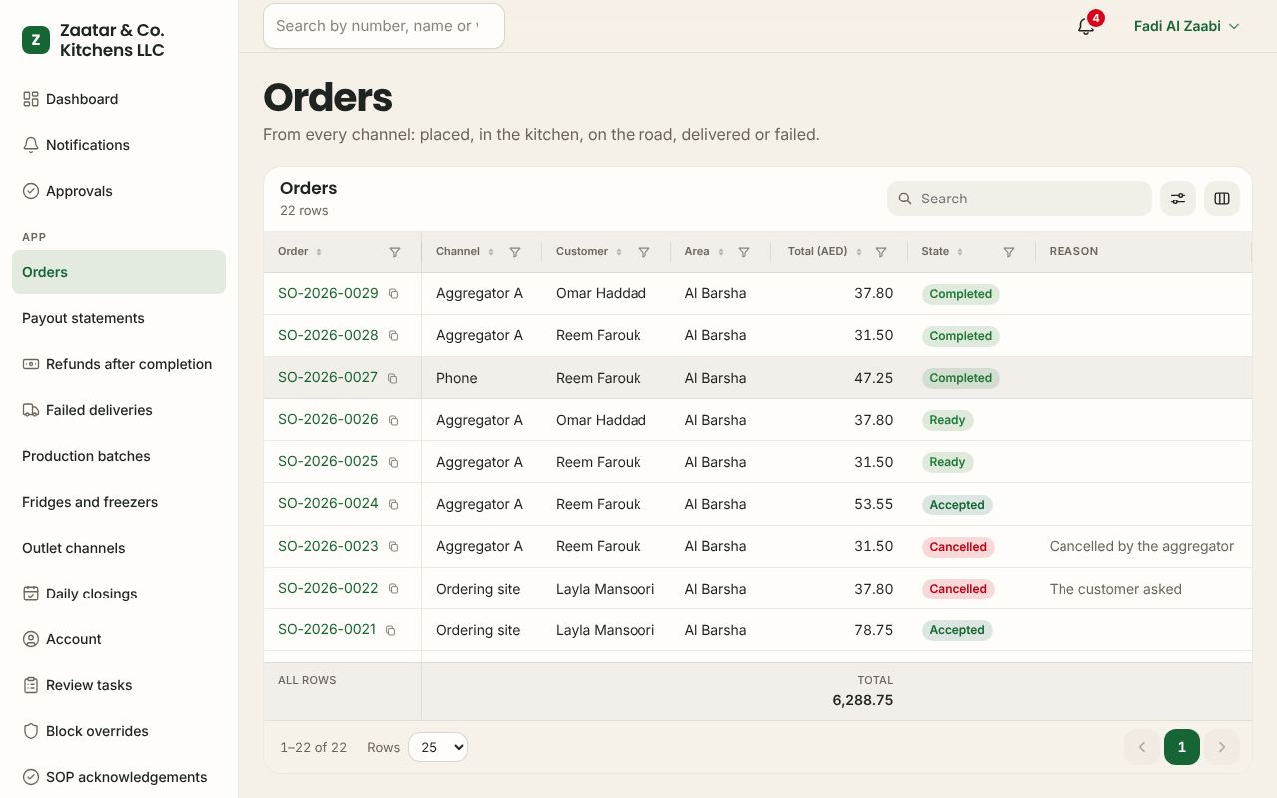
Task: Open Review tasks in the sidebar
Action: point(119,685)
